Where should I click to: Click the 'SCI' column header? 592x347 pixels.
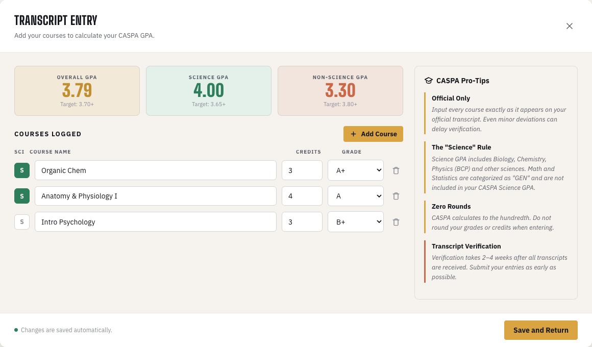click(x=19, y=152)
